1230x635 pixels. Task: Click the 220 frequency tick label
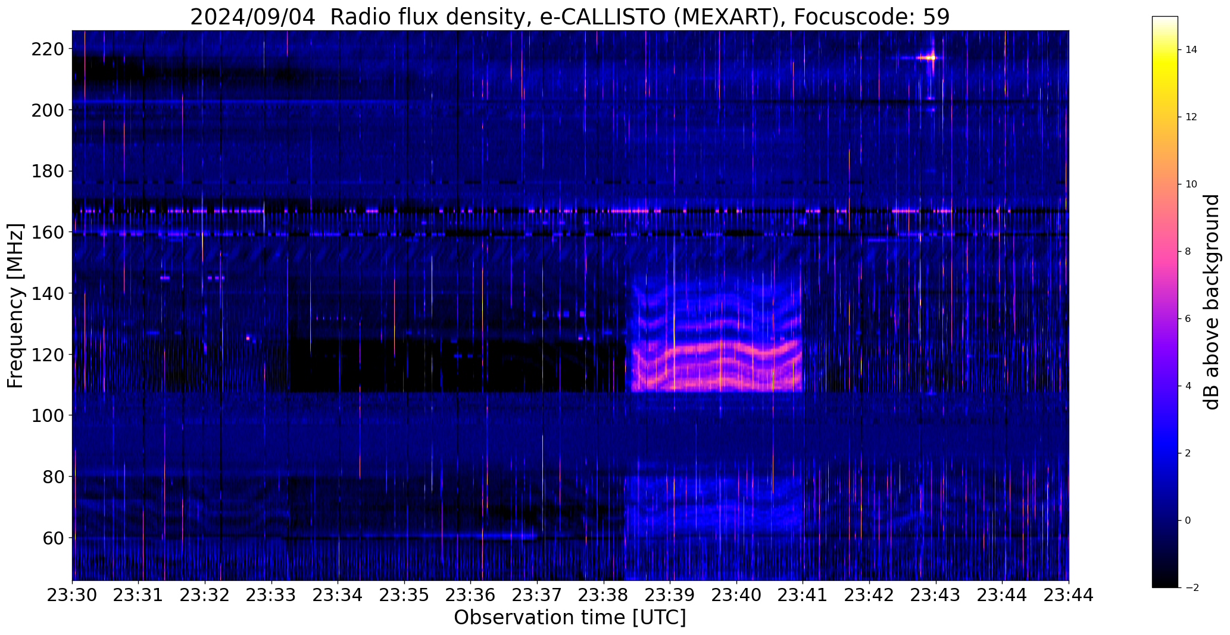tap(46, 49)
